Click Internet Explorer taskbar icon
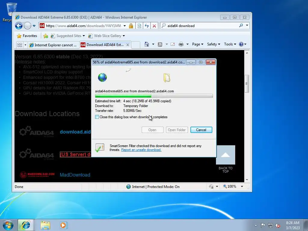Viewport: 308px width, 231px height. pos(26,225)
